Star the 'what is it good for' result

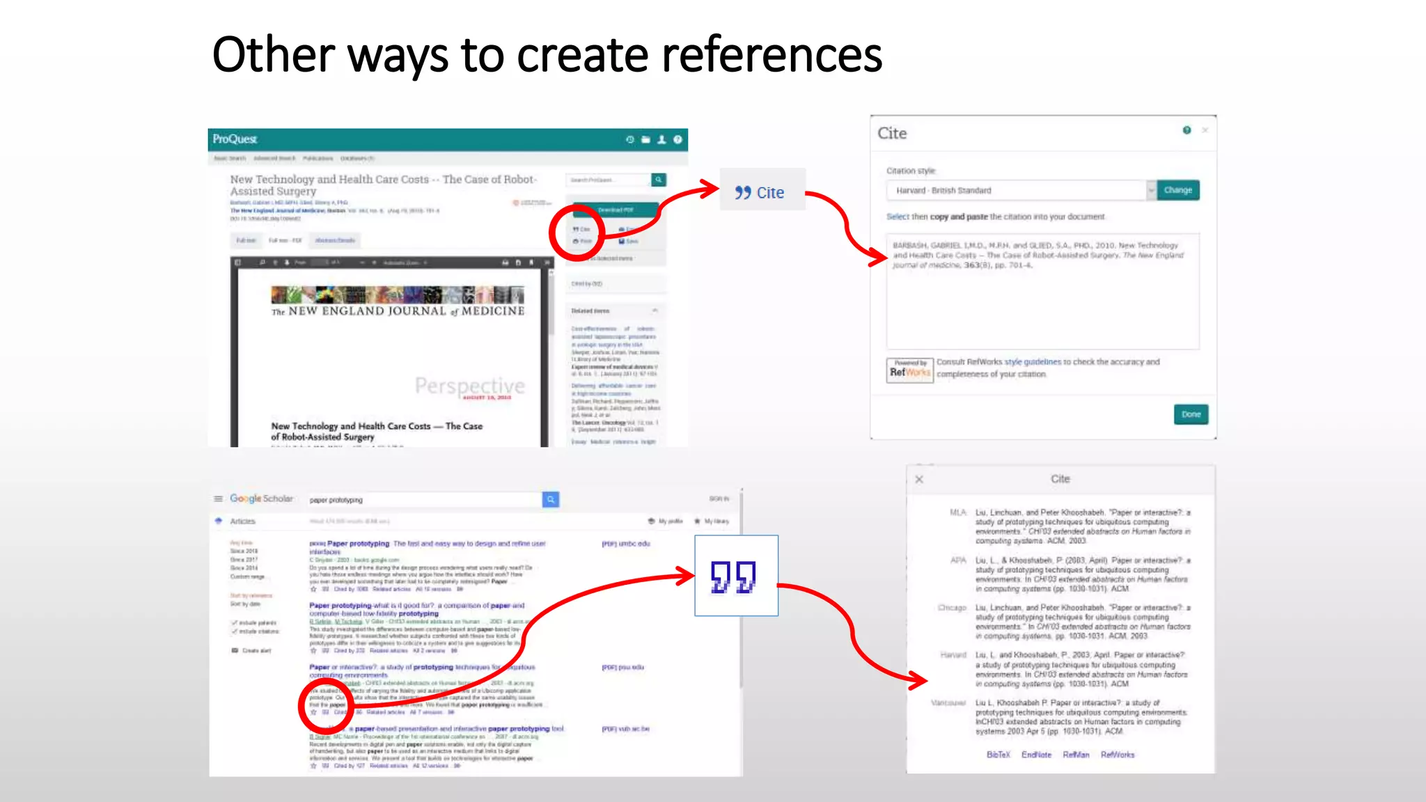click(x=313, y=651)
